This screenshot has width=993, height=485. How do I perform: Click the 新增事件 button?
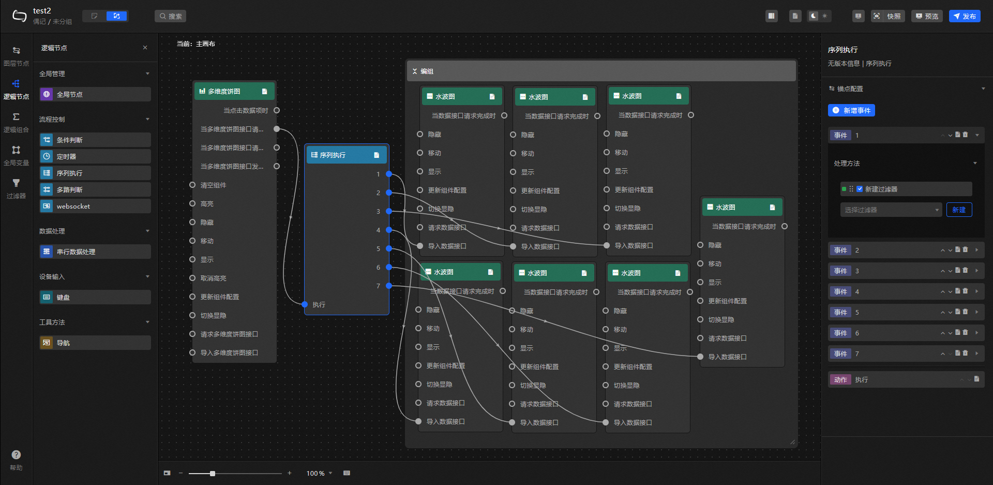click(x=851, y=110)
